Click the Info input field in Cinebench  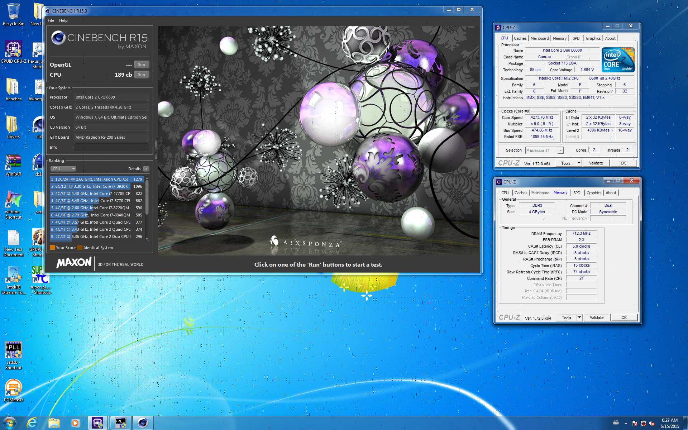click(x=111, y=147)
